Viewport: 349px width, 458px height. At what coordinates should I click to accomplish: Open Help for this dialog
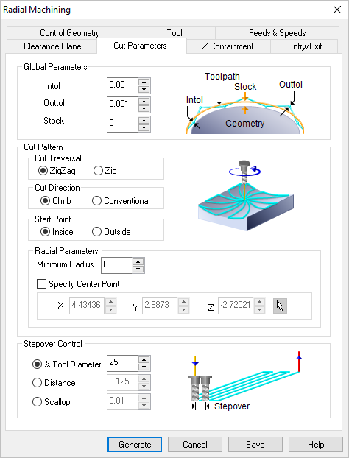click(316, 444)
